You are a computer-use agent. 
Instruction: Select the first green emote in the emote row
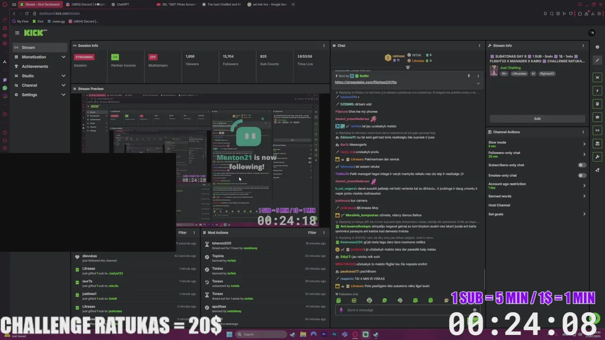(338, 300)
